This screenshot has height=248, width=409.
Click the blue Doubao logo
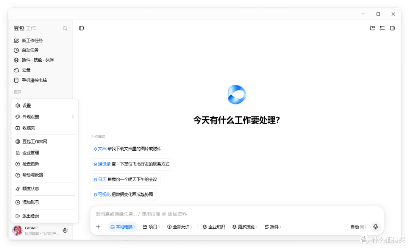click(237, 94)
